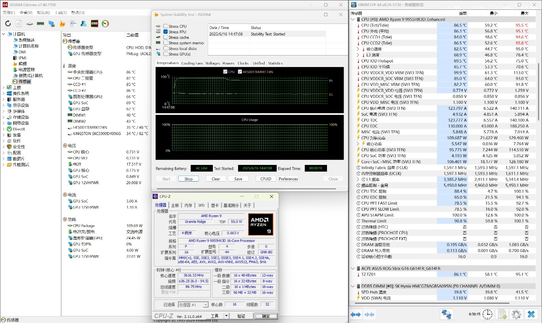
Task: Collapse CPU [#0] AMD Ryzen 9 group in HWiNFO
Action: pyautogui.click(x=353, y=19)
